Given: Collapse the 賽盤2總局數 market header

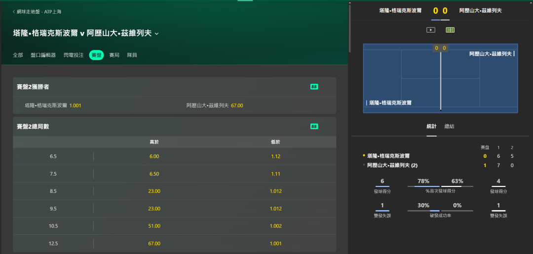Looking at the screenshot, I should (x=174, y=127).
